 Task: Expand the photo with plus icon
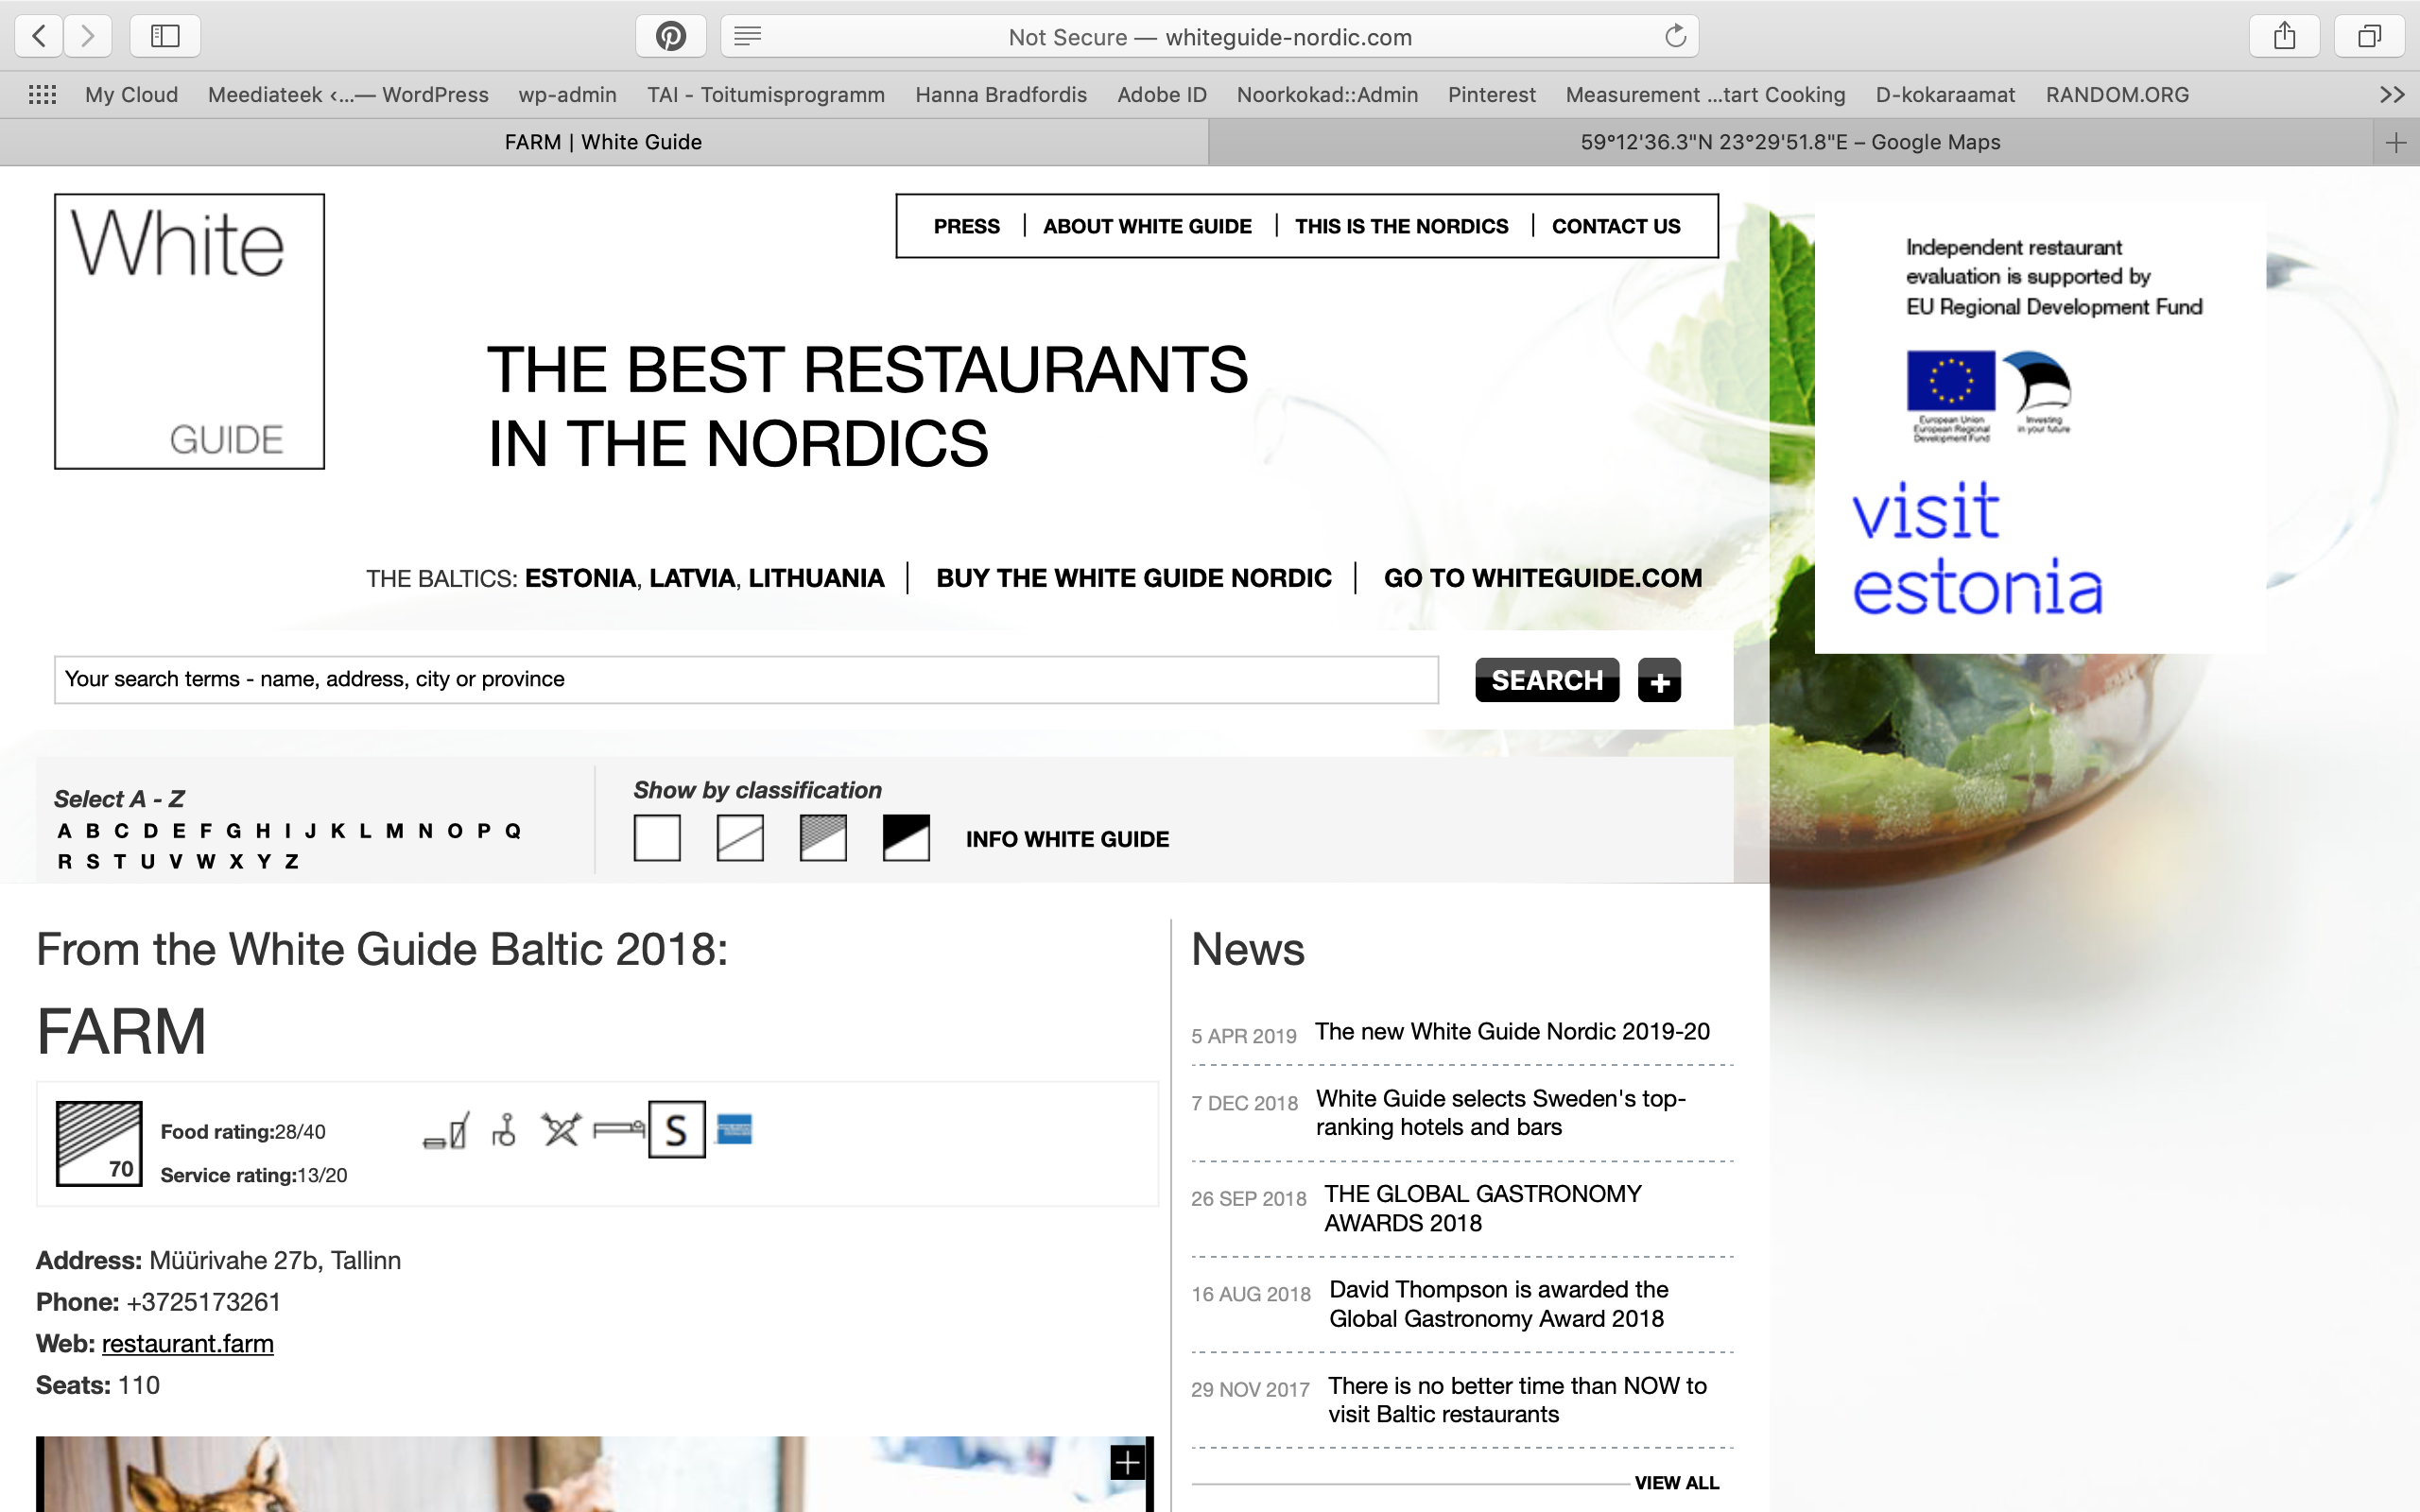(x=1127, y=1463)
